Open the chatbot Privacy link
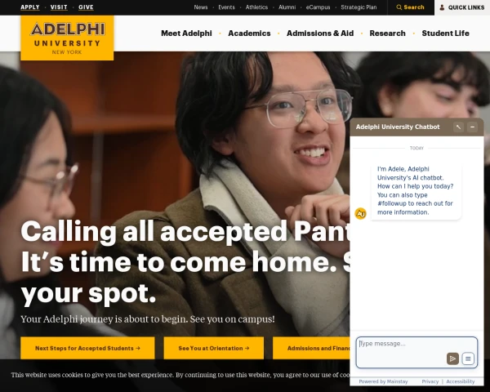490x392 pixels. click(430, 381)
